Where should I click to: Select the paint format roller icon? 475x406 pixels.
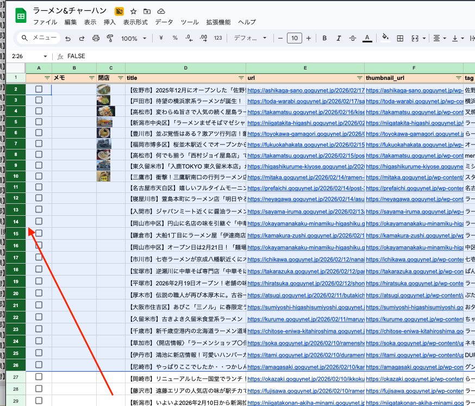click(110, 39)
